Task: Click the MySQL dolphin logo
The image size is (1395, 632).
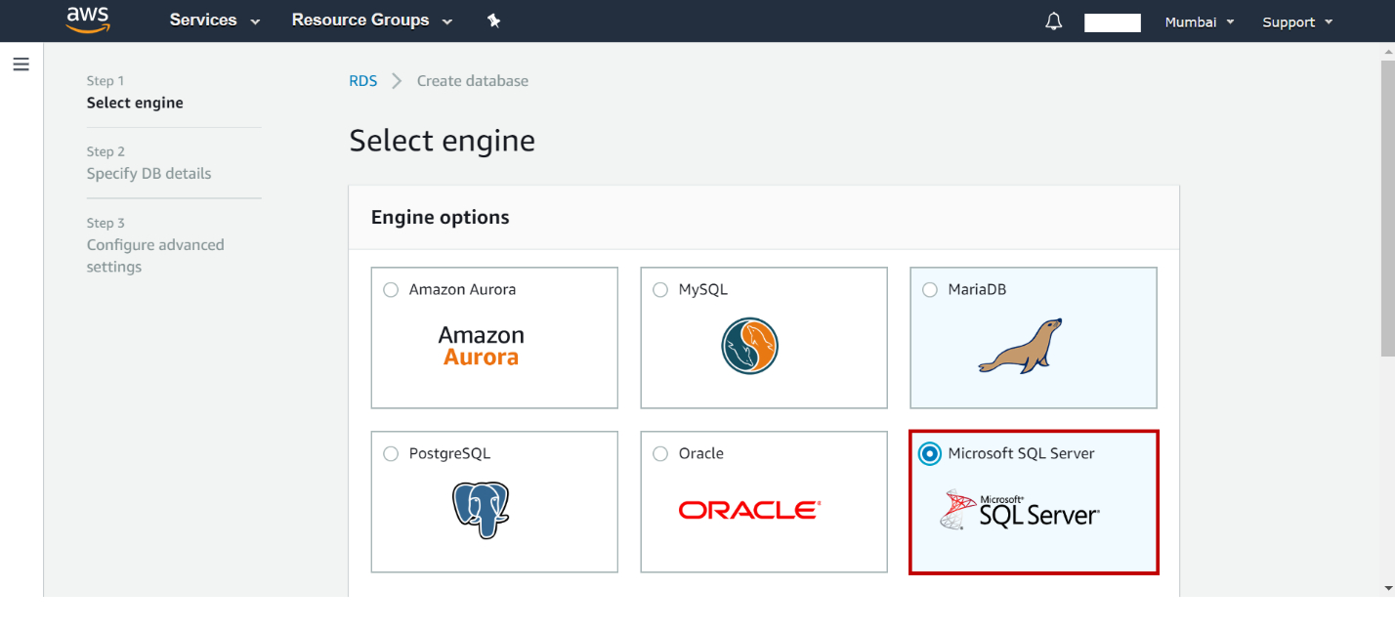Action: tap(748, 346)
